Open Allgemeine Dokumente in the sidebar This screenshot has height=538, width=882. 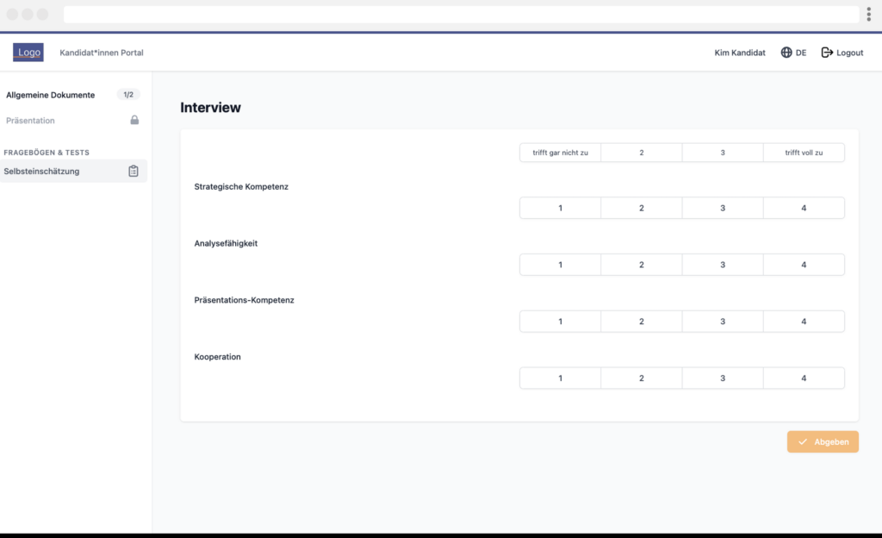point(51,95)
